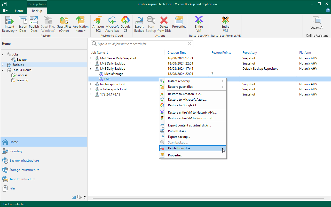Choose Restore to Microsoft Azure in context menu
Viewport: 331px width, 207px height.
(193, 100)
